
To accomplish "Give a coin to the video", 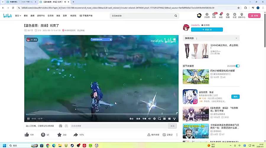I will [x=43, y=135].
